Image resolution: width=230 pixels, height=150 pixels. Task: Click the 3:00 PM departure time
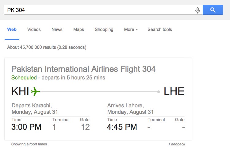click(26, 127)
